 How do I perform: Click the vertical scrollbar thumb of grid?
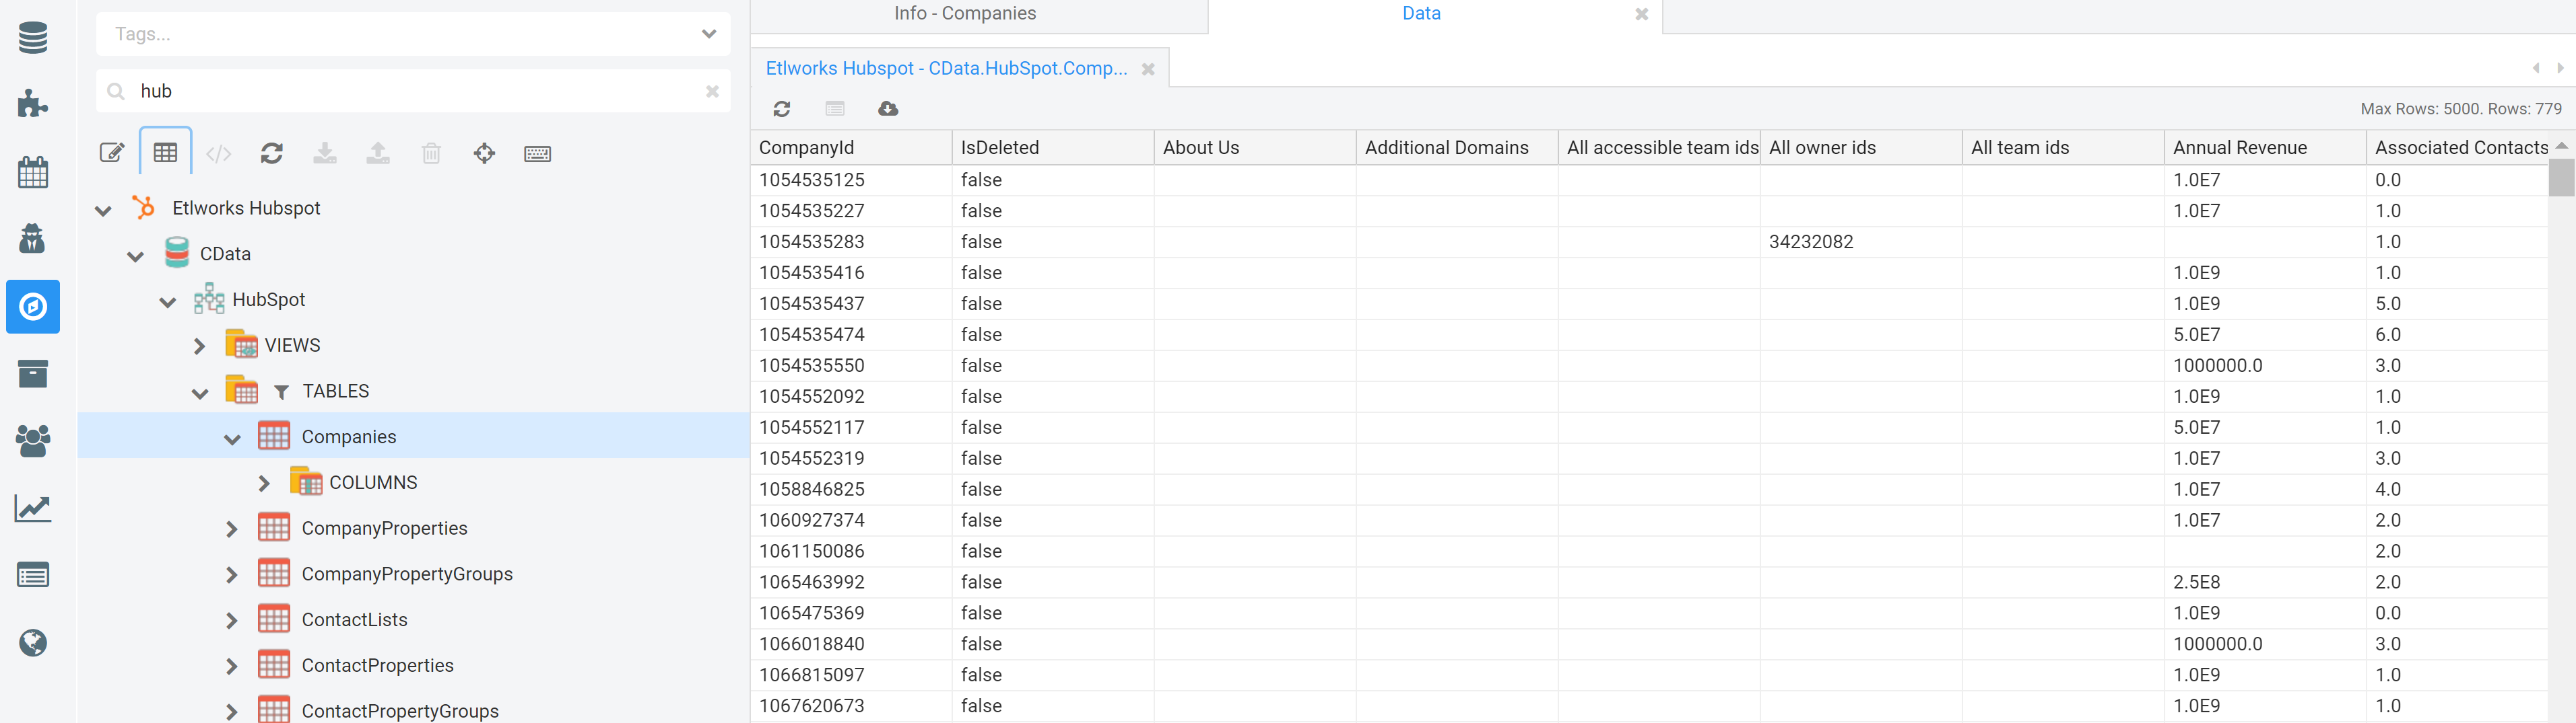pyautogui.click(x=2561, y=178)
